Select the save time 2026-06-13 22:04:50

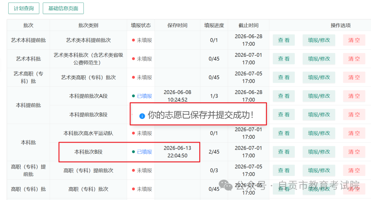[178, 152]
